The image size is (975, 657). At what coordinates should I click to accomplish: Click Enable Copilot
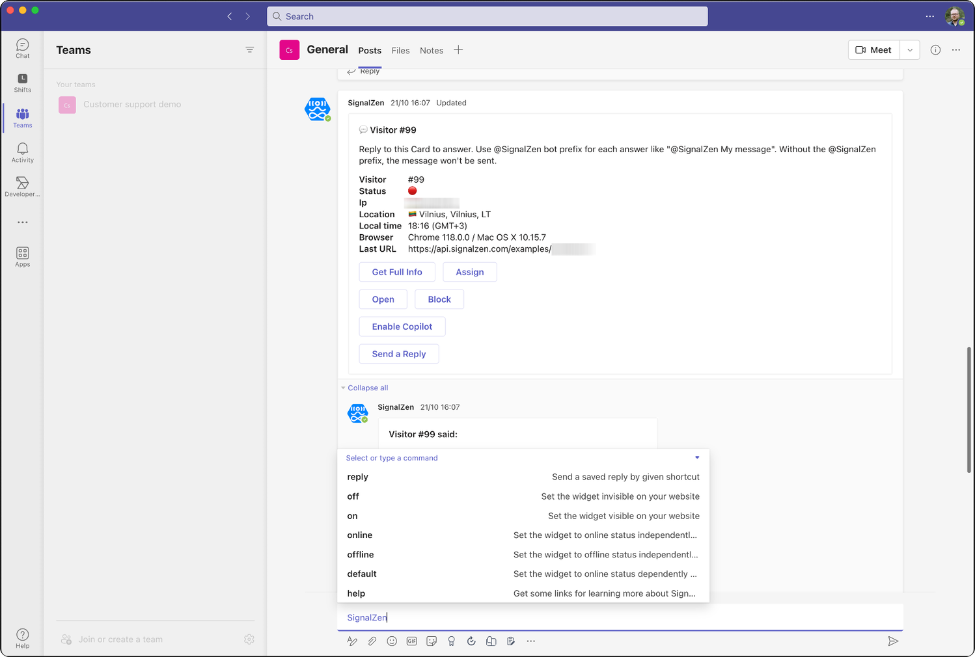(402, 327)
